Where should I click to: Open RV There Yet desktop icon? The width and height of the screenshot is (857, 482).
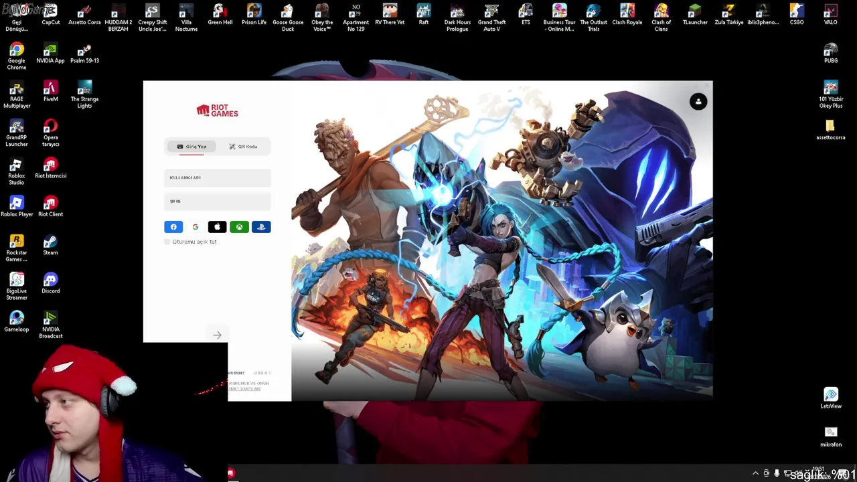tap(390, 15)
